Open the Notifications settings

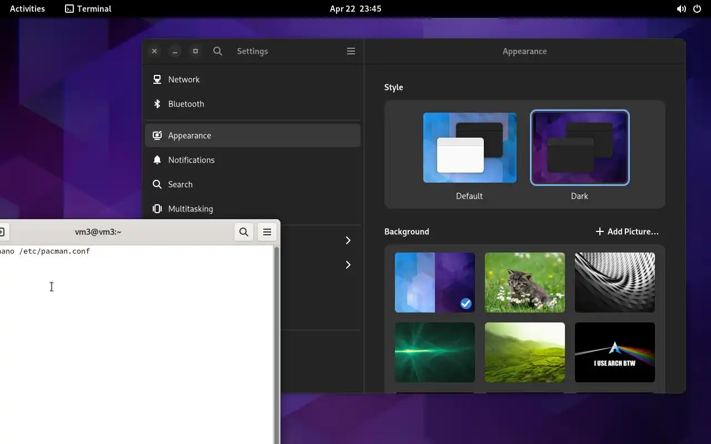[253, 160]
